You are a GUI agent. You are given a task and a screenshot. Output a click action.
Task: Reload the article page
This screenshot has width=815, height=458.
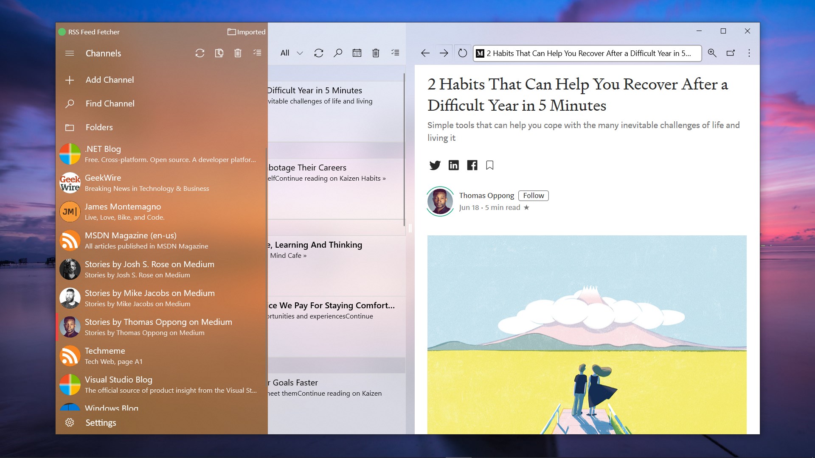463,53
